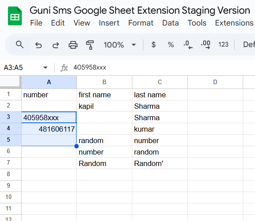Increase decimal places

click(206, 44)
